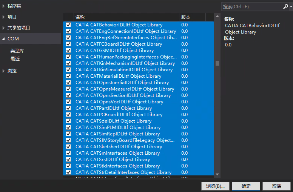The height and width of the screenshot is (192, 293).
Task: Expand the 共享的项目 category
Action: 3,28
